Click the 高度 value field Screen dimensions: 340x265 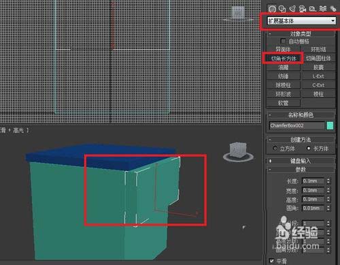[313, 199]
